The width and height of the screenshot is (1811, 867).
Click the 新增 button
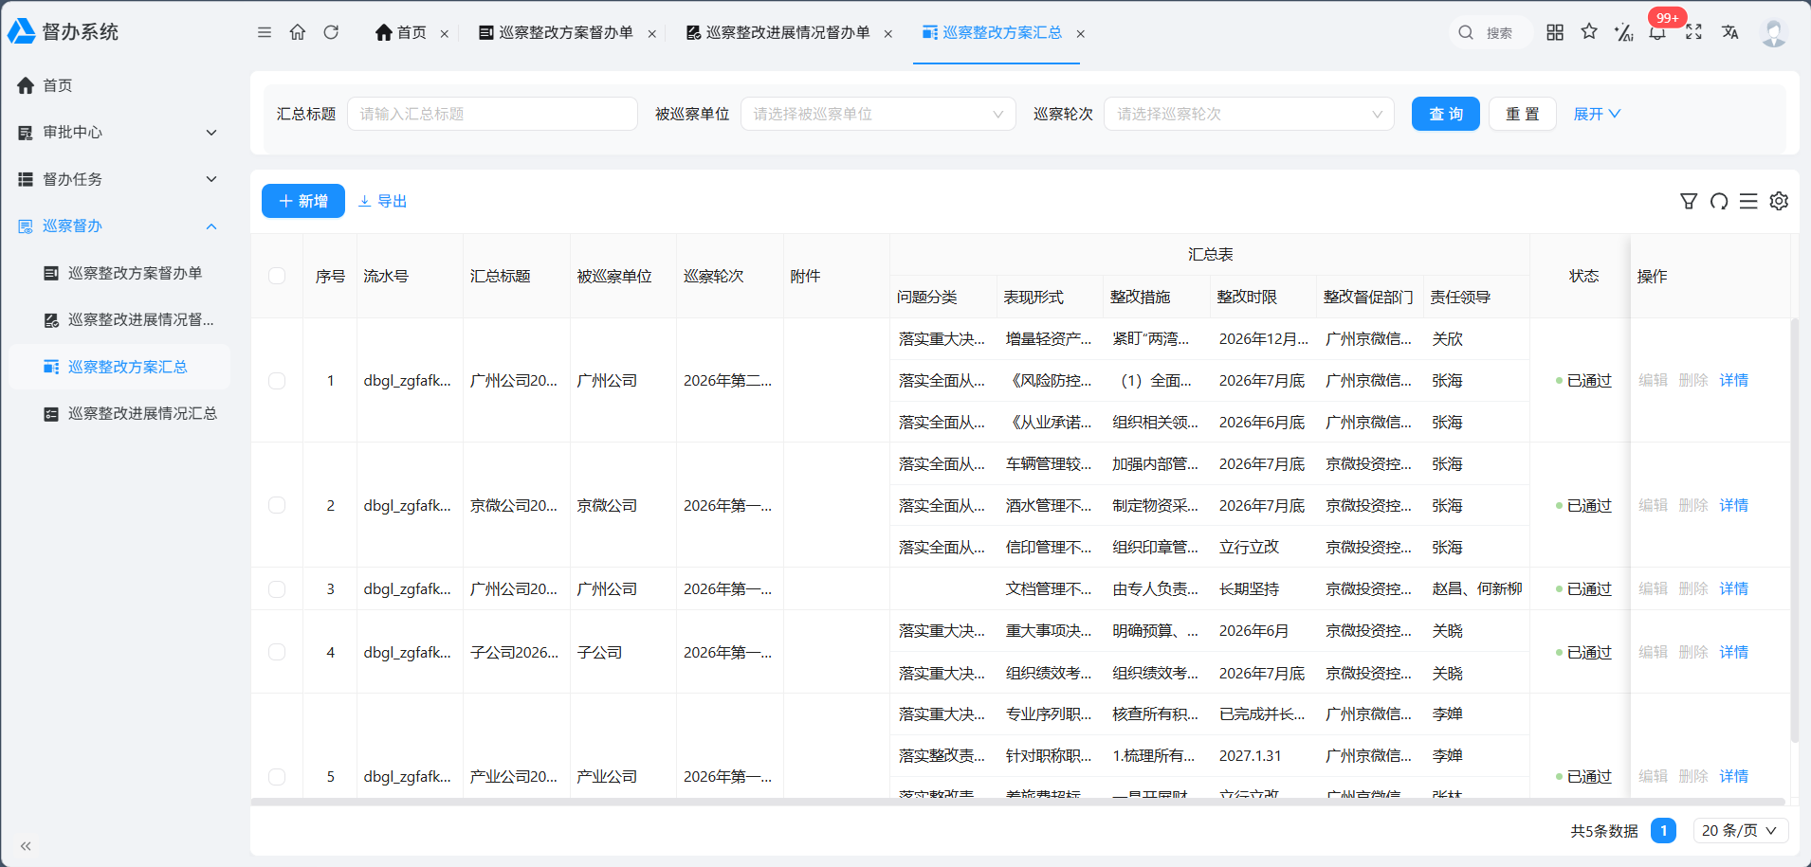303,201
